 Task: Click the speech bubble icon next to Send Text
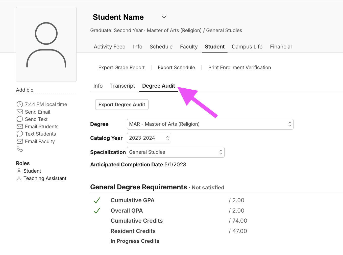pyautogui.click(x=20, y=119)
